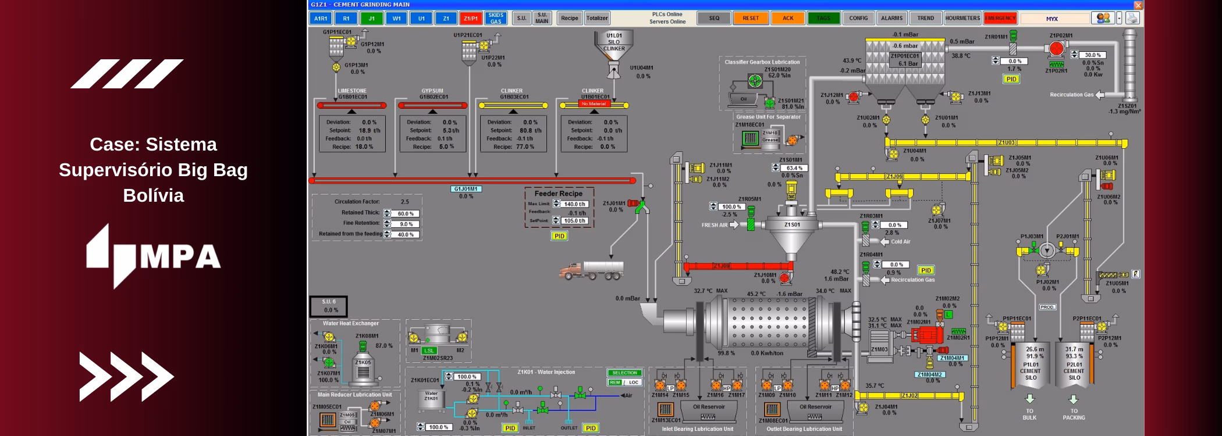The height and width of the screenshot is (436, 1222).
Task: Adjust the Z1P02M1 30.0 % fan spinner
Action: coord(1074,55)
